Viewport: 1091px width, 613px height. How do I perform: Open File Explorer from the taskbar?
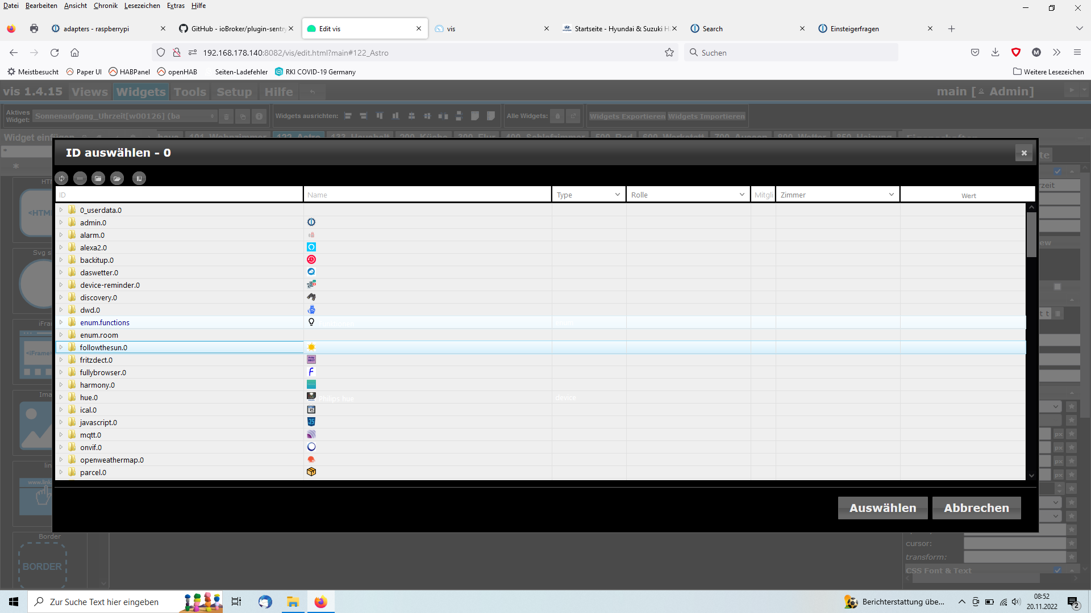pyautogui.click(x=293, y=602)
